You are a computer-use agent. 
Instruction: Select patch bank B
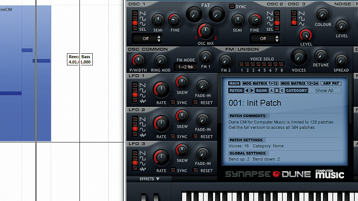click(277, 90)
